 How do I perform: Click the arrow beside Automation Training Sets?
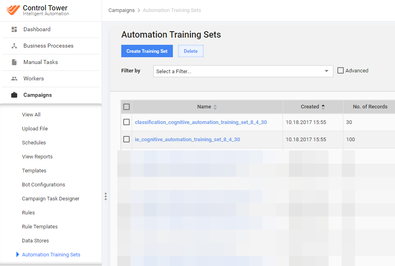18,254
